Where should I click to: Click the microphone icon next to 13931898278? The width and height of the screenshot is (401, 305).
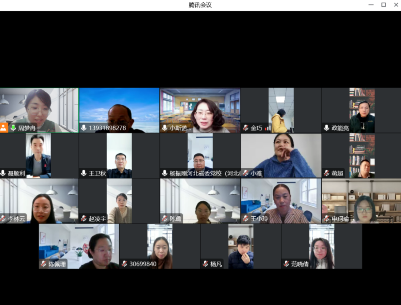tap(84, 128)
